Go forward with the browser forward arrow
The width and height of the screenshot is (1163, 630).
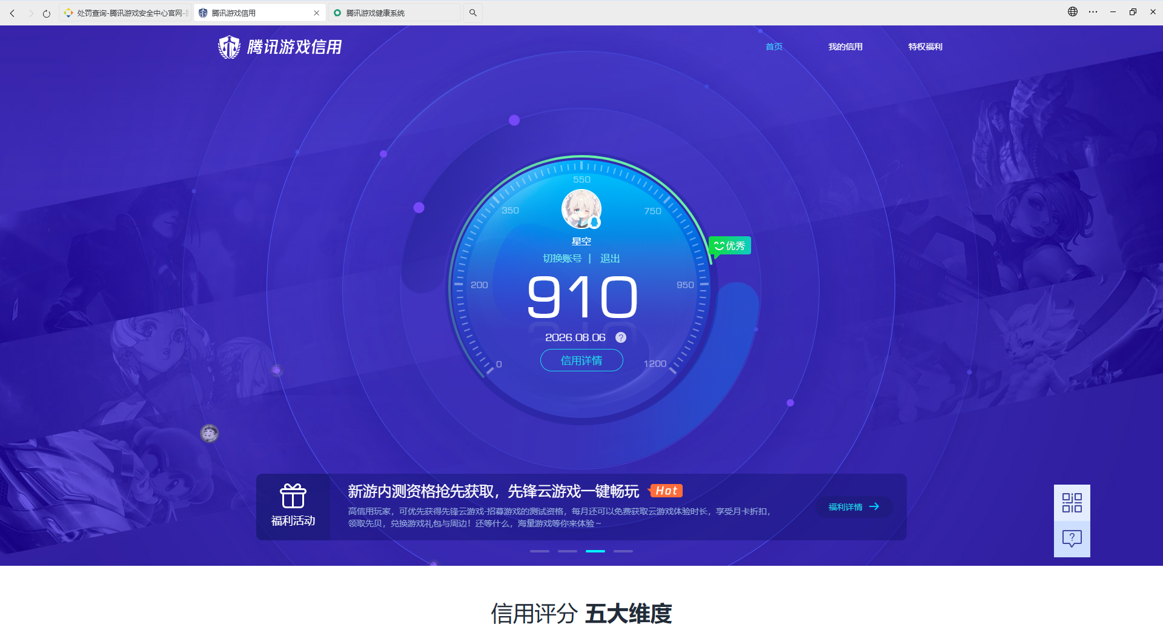[31, 13]
